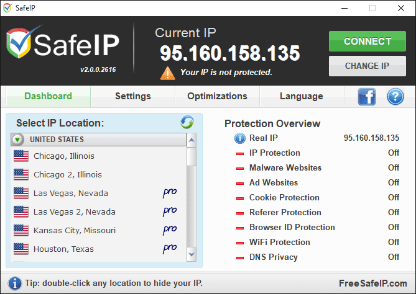Click the red status icon for Browser ID Protection

coord(240,228)
